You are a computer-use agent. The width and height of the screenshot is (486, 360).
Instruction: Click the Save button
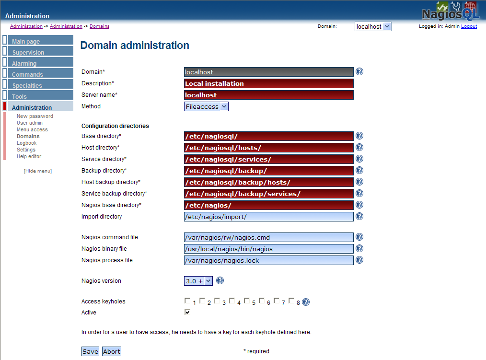coord(90,351)
